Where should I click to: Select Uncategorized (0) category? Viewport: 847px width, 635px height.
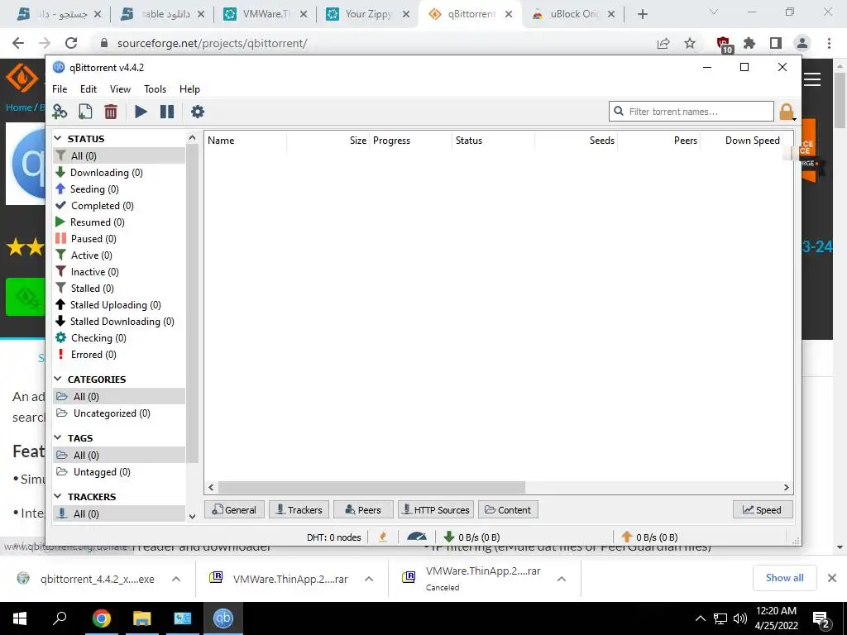tap(112, 413)
